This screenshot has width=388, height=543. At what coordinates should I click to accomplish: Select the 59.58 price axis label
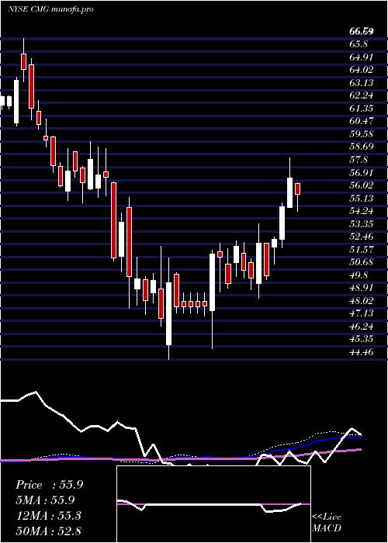click(x=362, y=134)
